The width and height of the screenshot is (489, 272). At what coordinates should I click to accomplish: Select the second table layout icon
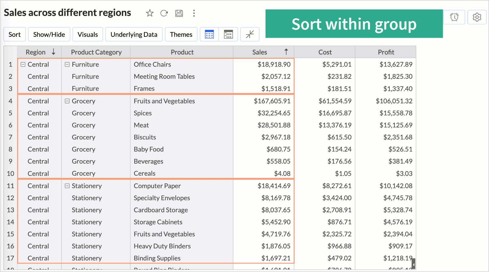point(228,34)
